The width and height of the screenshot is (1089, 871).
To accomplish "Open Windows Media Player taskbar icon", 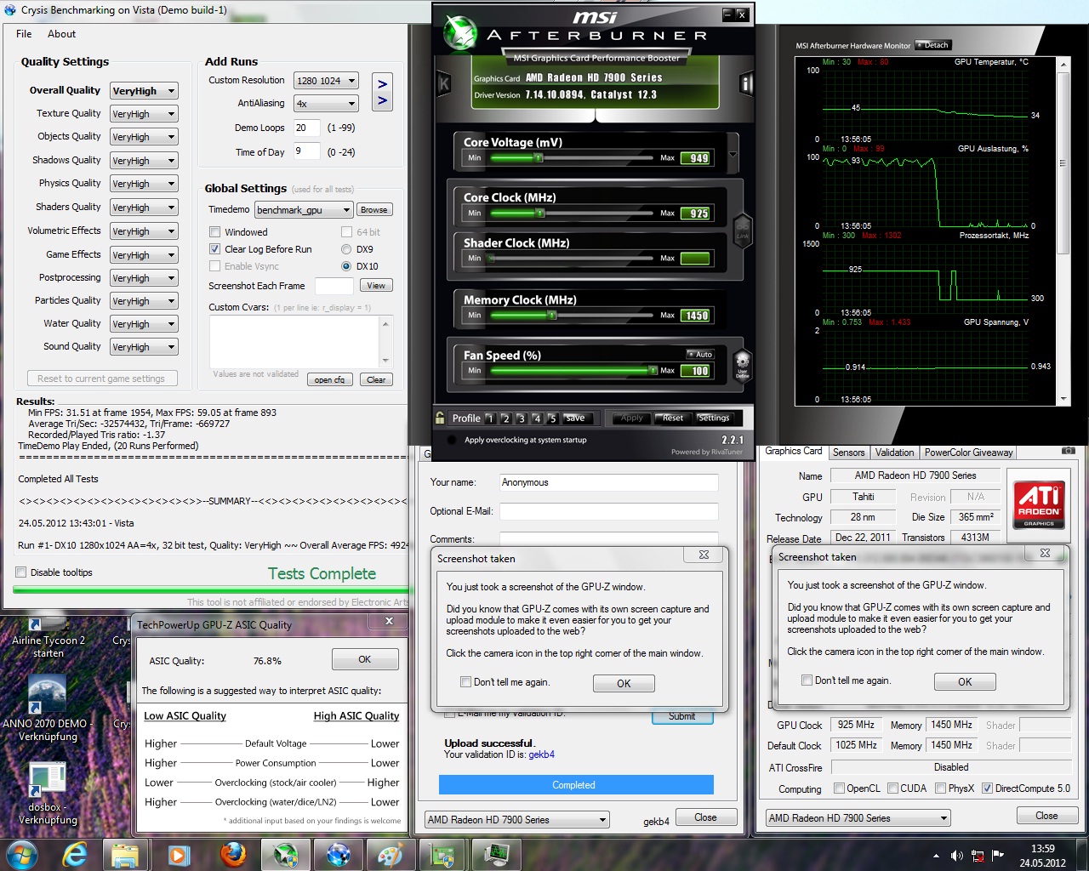I will (178, 854).
